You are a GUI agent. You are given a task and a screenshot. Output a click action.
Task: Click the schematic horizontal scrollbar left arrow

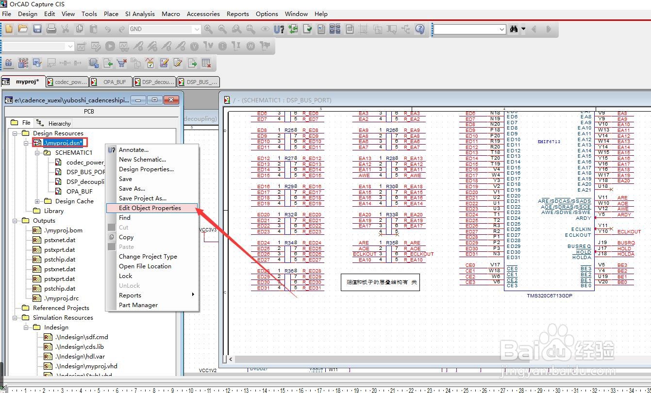(x=231, y=360)
